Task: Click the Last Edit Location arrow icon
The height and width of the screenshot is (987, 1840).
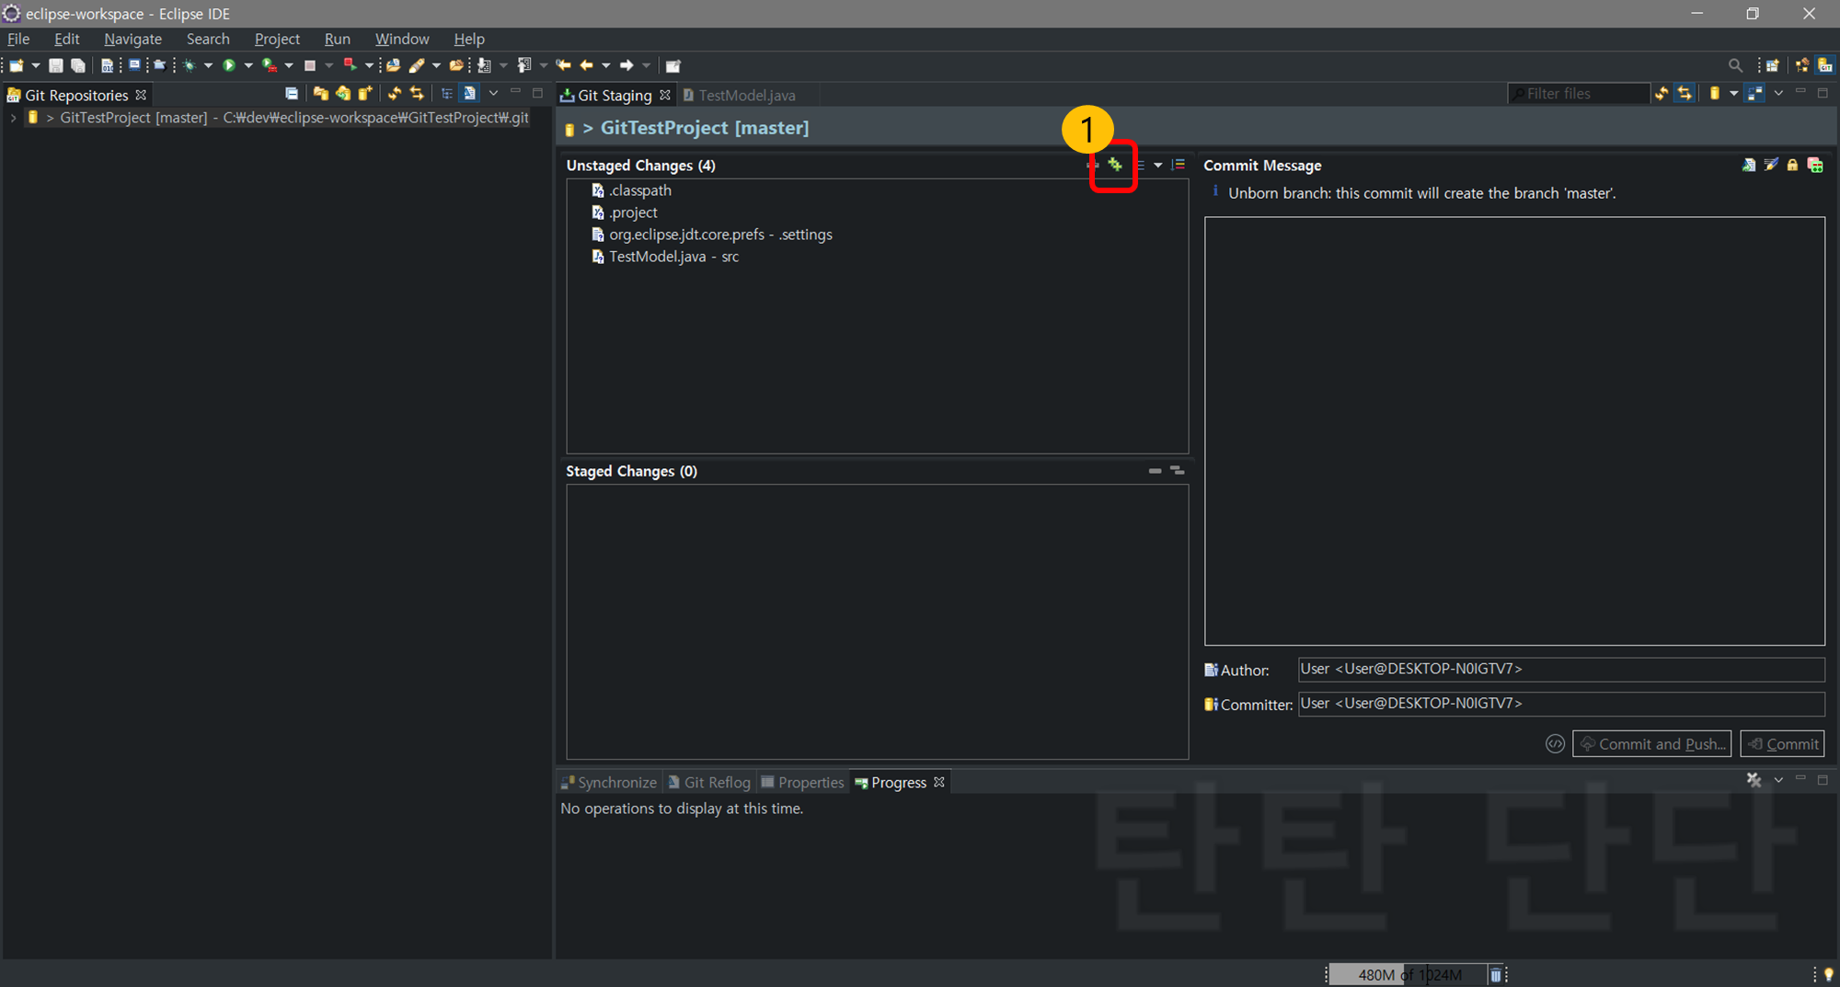Action: (563, 65)
